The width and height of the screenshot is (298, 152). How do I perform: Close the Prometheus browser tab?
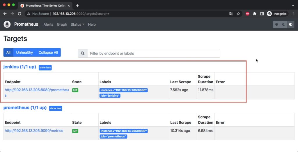pyautogui.click(x=69, y=6)
